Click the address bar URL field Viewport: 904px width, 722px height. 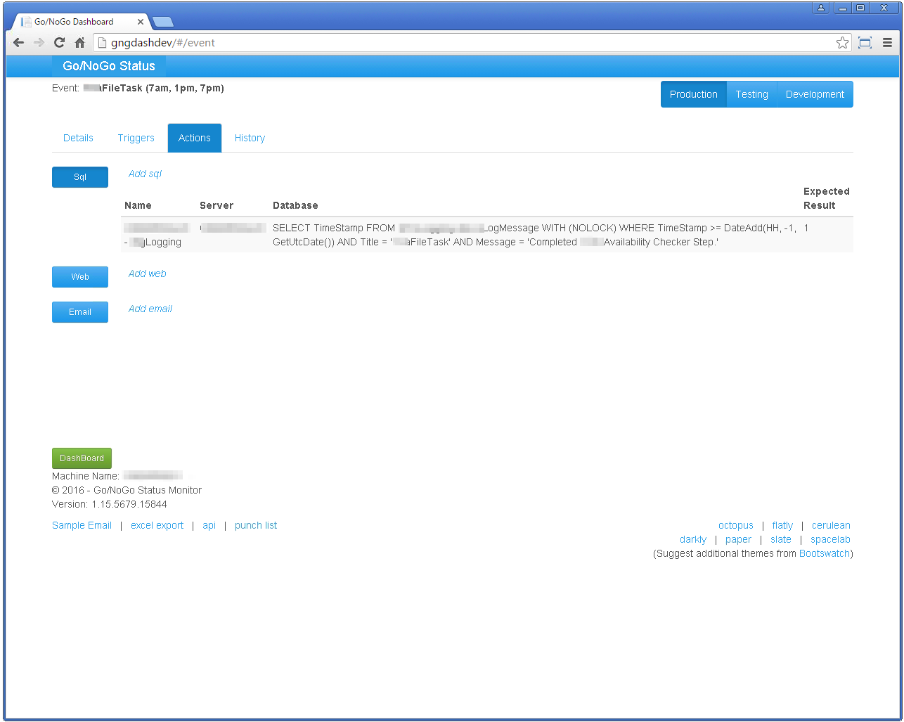[464, 43]
